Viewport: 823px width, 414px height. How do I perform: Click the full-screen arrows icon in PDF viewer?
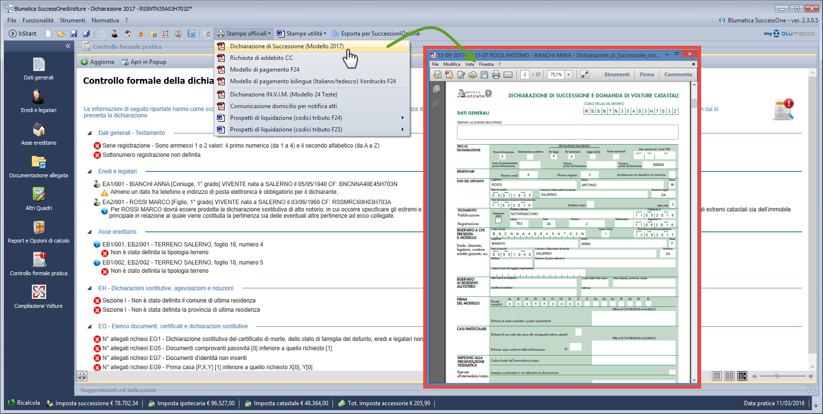pyautogui.click(x=585, y=75)
